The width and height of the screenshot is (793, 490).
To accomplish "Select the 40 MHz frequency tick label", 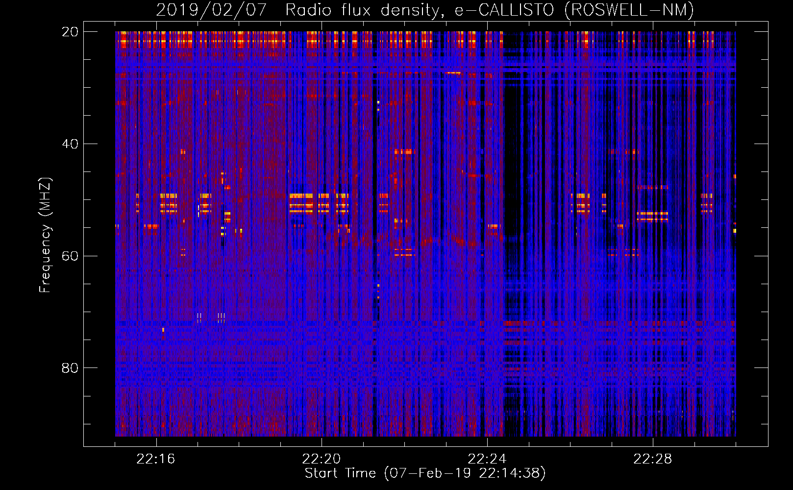I will pos(70,144).
